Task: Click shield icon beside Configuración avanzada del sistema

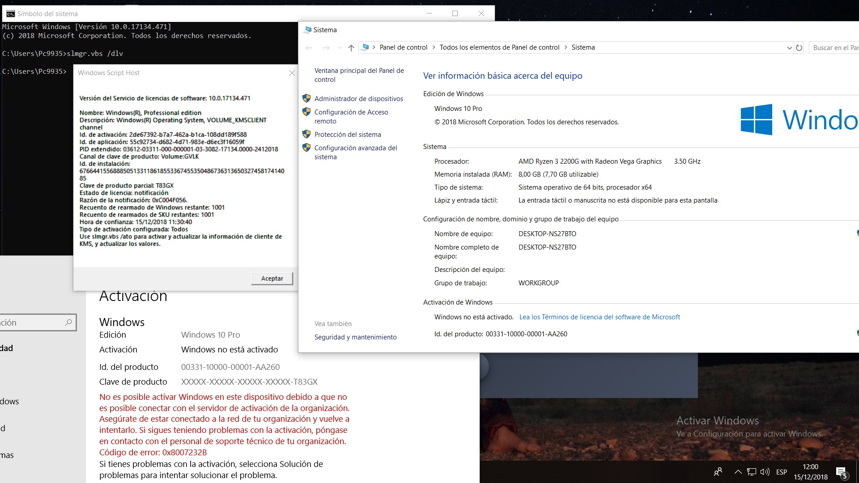Action: (306, 147)
